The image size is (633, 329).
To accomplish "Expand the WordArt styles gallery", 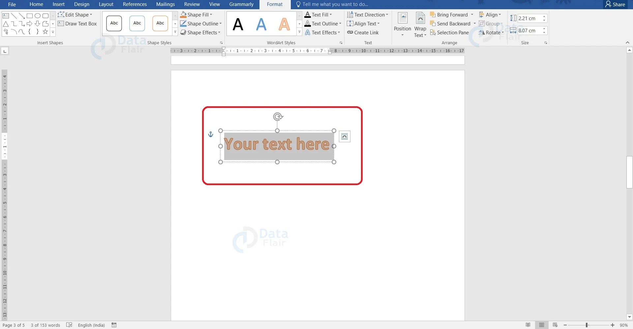I will tap(299, 32).
